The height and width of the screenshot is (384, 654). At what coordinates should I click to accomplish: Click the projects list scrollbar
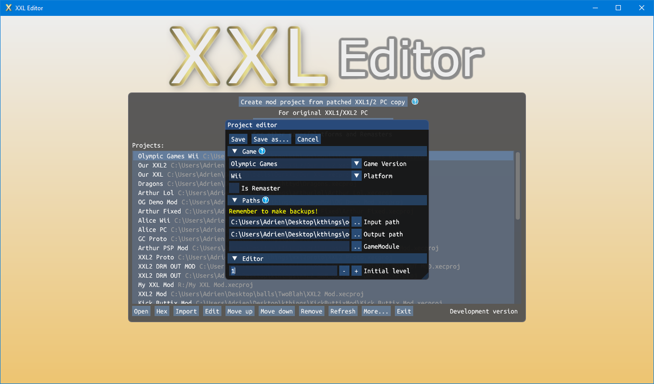[x=518, y=186]
